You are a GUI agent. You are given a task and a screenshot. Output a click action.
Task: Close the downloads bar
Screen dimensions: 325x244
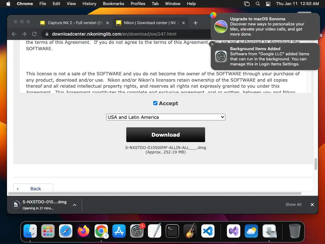(x=312, y=205)
